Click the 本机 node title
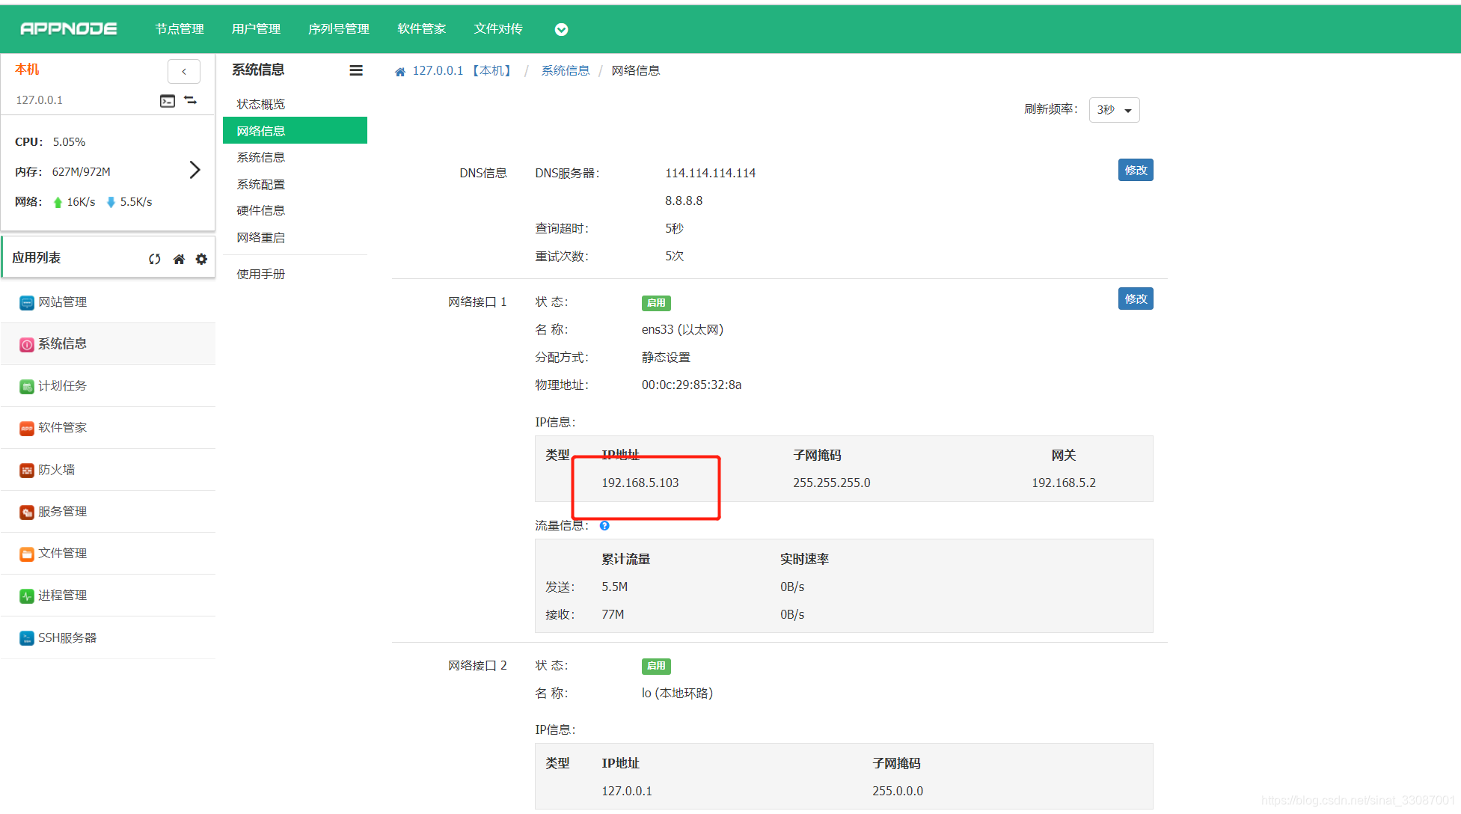The height and width of the screenshot is (814, 1461). coord(27,69)
